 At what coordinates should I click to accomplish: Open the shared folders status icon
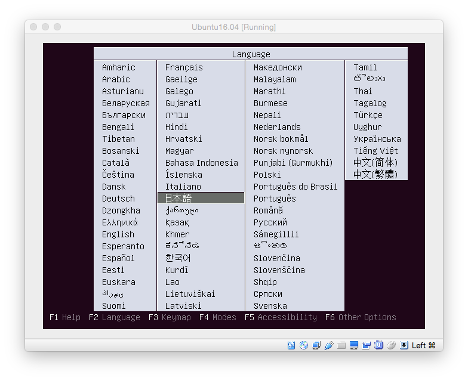pyautogui.click(x=341, y=345)
